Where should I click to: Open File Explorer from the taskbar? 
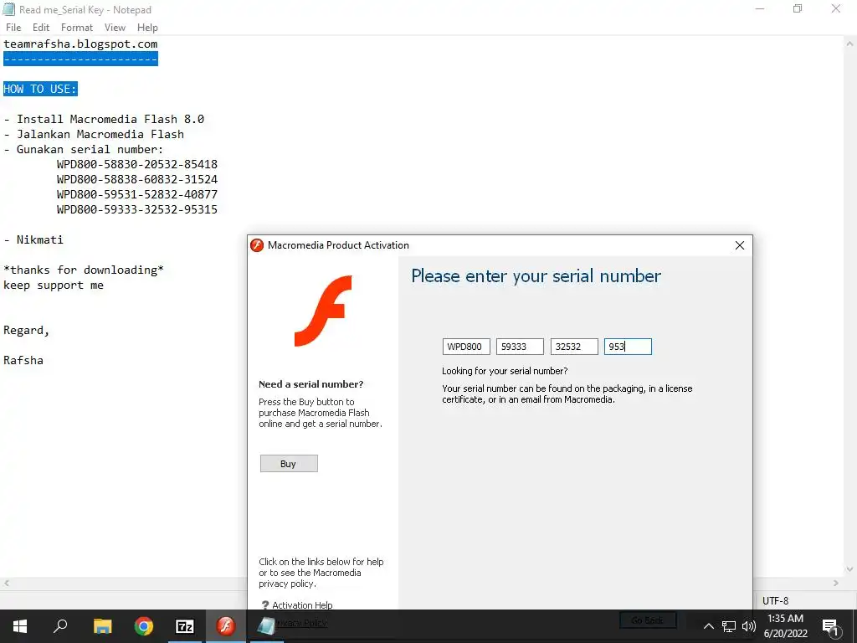point(102,626)
